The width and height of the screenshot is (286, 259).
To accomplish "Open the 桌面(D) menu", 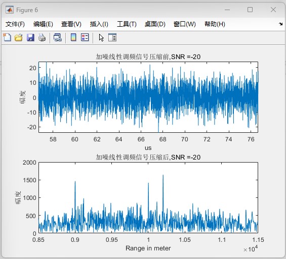I will [x=155, y=24].
